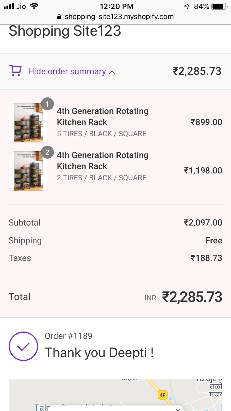Viewport: 231px width, 411px height.
Task: Tap the Wi-Fi icon in status bar
Action: 34,6
